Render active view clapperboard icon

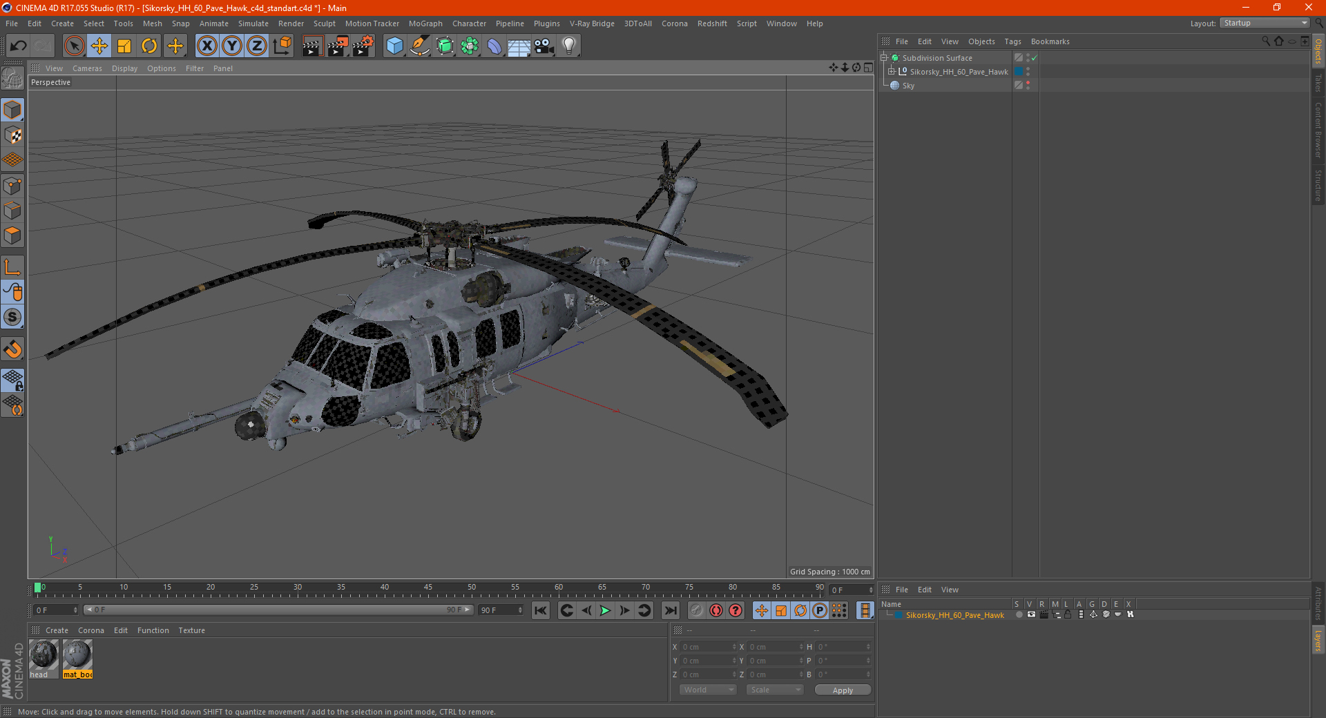click(312, 46)
